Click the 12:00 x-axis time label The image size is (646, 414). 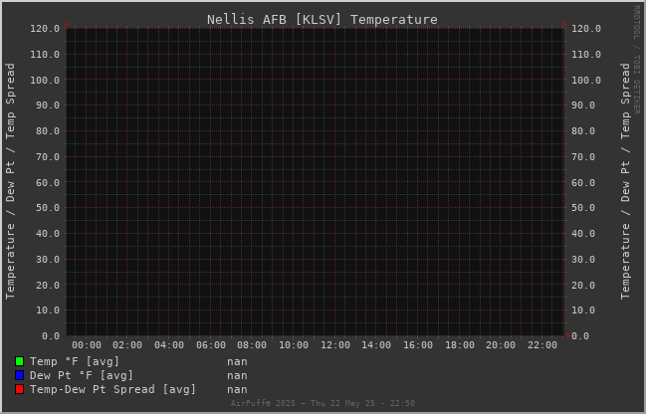point(335,345)
